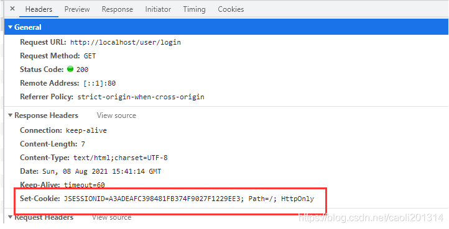Switch to the Preview tab

click(x=77, y=9)
